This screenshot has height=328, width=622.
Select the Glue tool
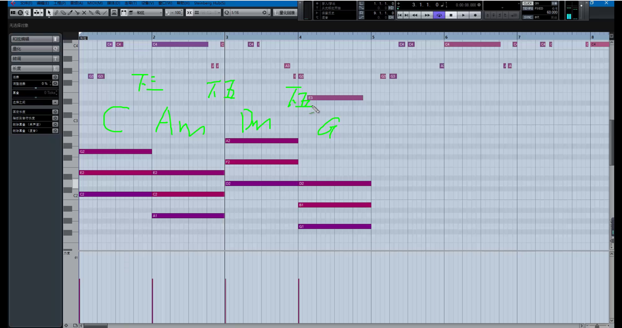[91, 13]
